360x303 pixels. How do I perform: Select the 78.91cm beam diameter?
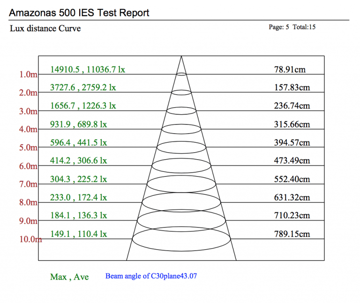[x=290, y=69]
